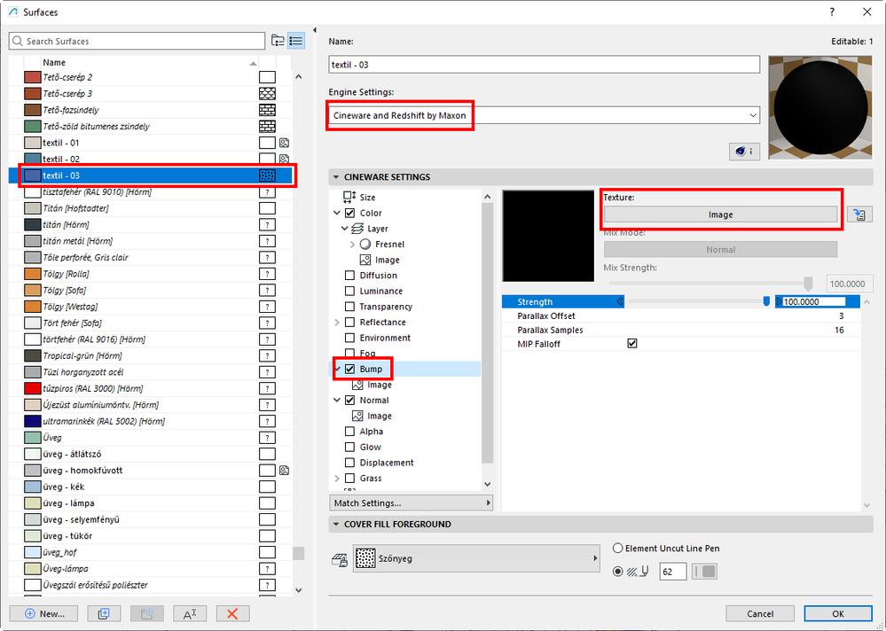Click the Cancel button
Image resolution: width=886 pixels, height=631 pixels.
pos(760,613)
